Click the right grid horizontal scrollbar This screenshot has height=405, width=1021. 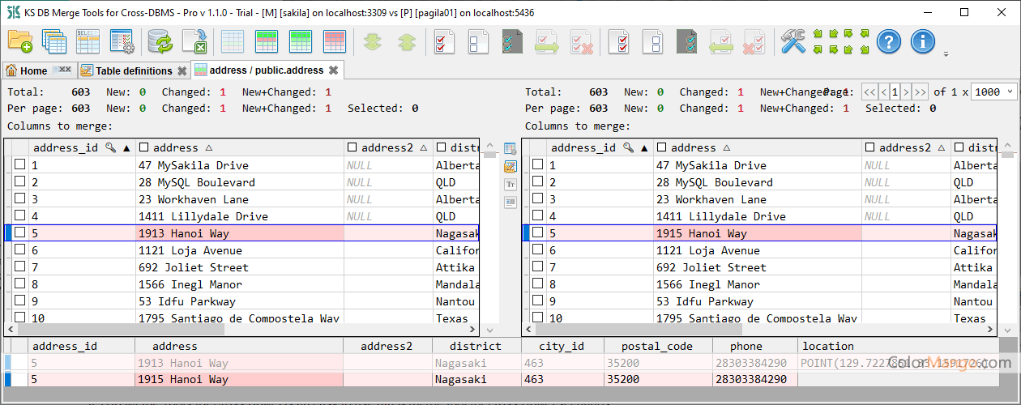click(760, 330)
